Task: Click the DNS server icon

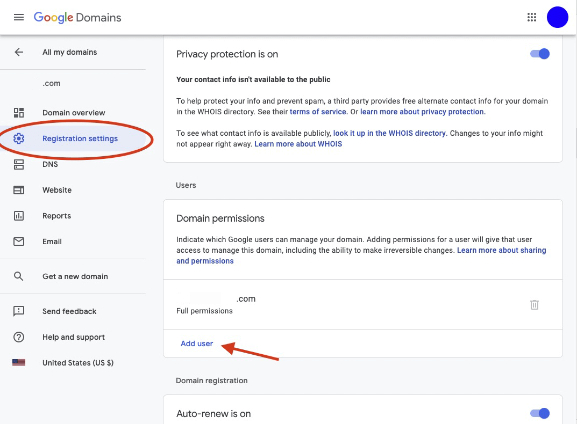Action: click(x=19, y=164)
